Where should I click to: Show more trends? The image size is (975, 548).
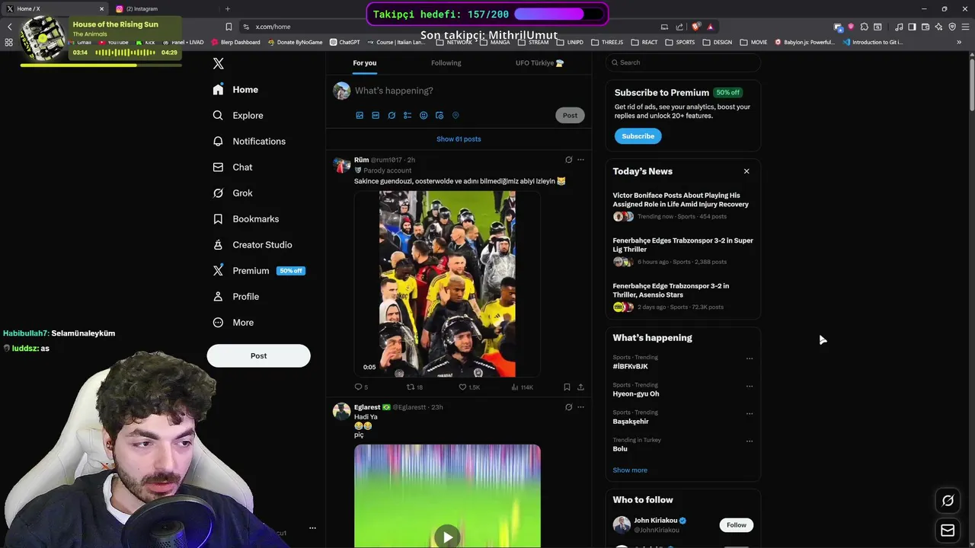[x=630, y=470]
